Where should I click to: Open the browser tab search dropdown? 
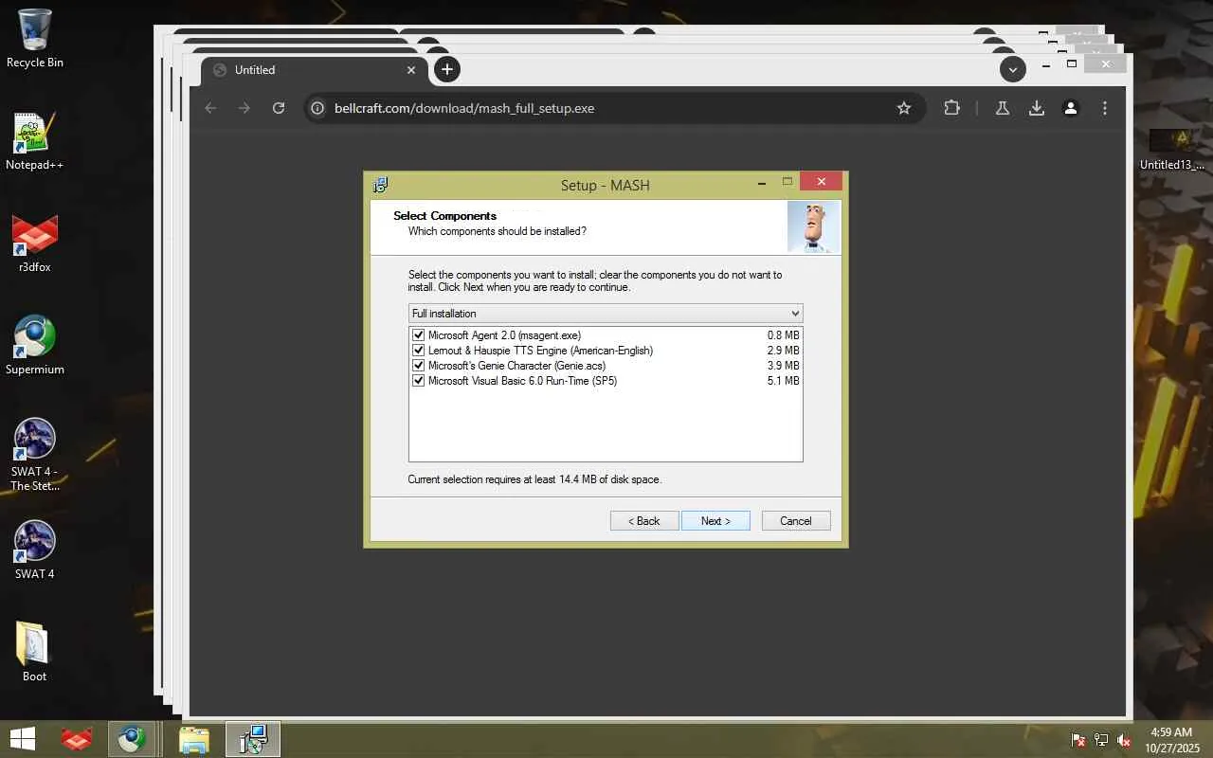coord(1013,69)
